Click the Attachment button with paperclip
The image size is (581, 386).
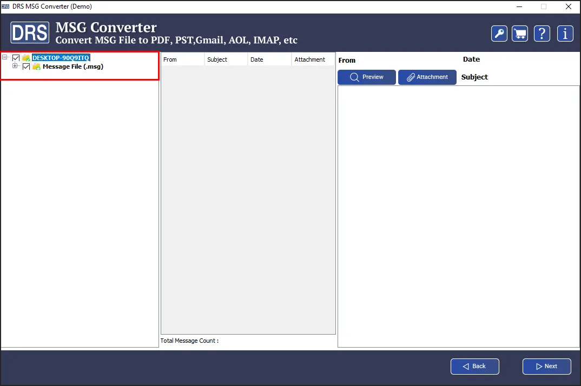[427, 77]
